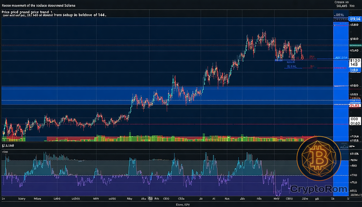Image resolution: width=362 pixels, height=207 pixels.
Task: Click the $13.140 label above the indicator panel
Action: (x=8, y=146)
